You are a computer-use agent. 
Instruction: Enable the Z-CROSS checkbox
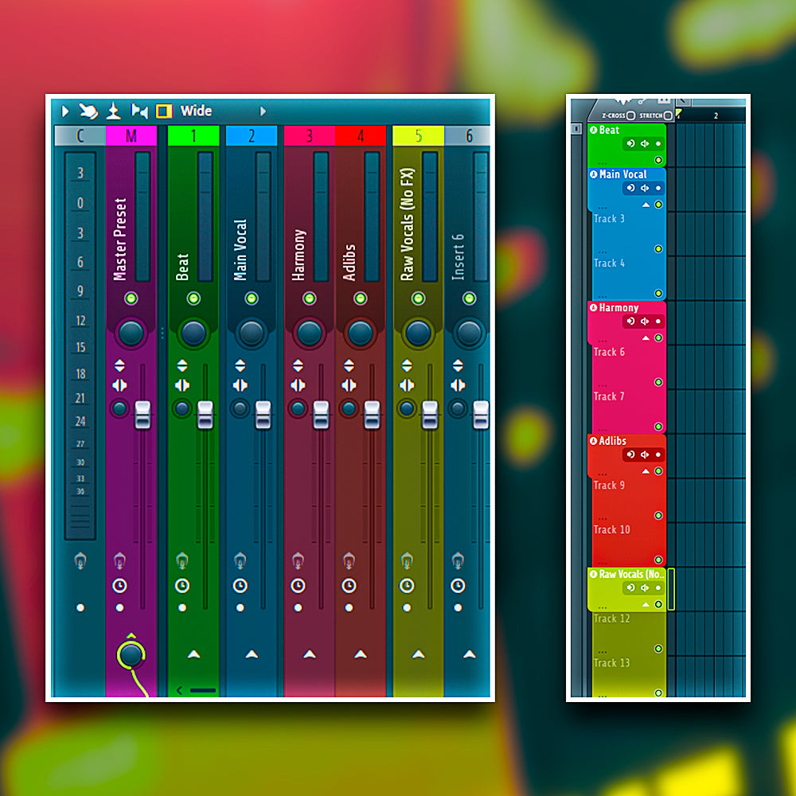point(630,116)
